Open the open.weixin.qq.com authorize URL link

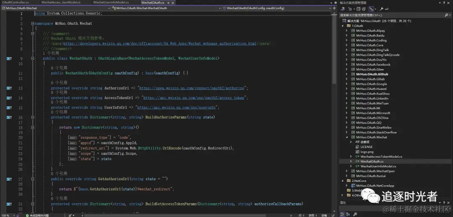point(193,88)
